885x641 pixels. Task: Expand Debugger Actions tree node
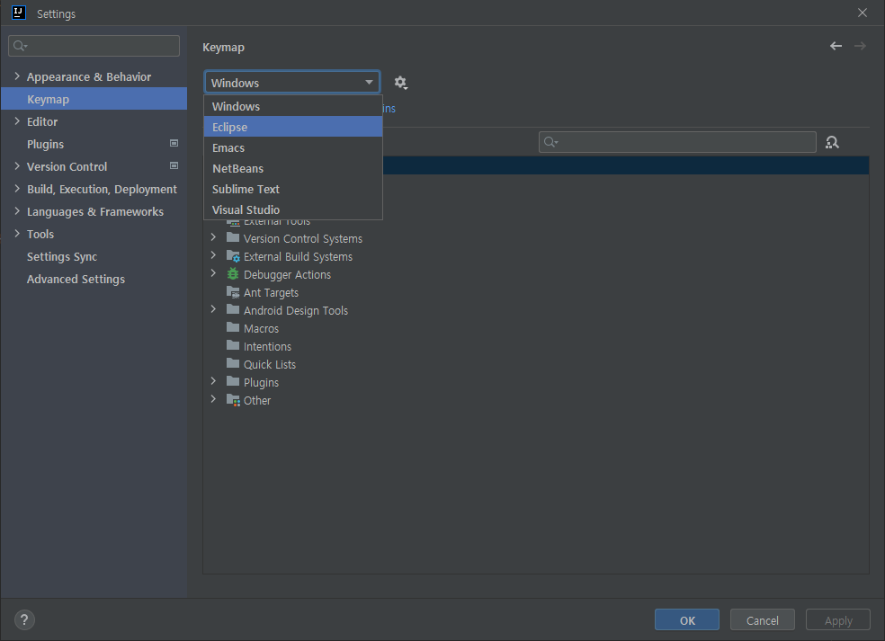(213, 273)
